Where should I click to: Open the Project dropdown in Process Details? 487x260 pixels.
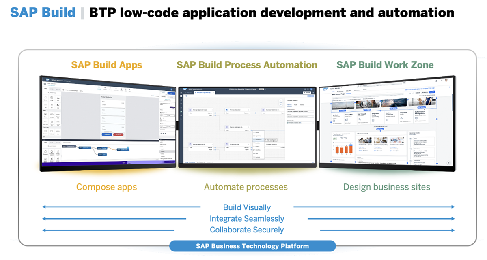tap(300, 117)
